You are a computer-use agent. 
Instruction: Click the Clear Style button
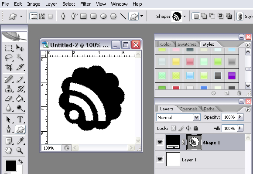213,93
